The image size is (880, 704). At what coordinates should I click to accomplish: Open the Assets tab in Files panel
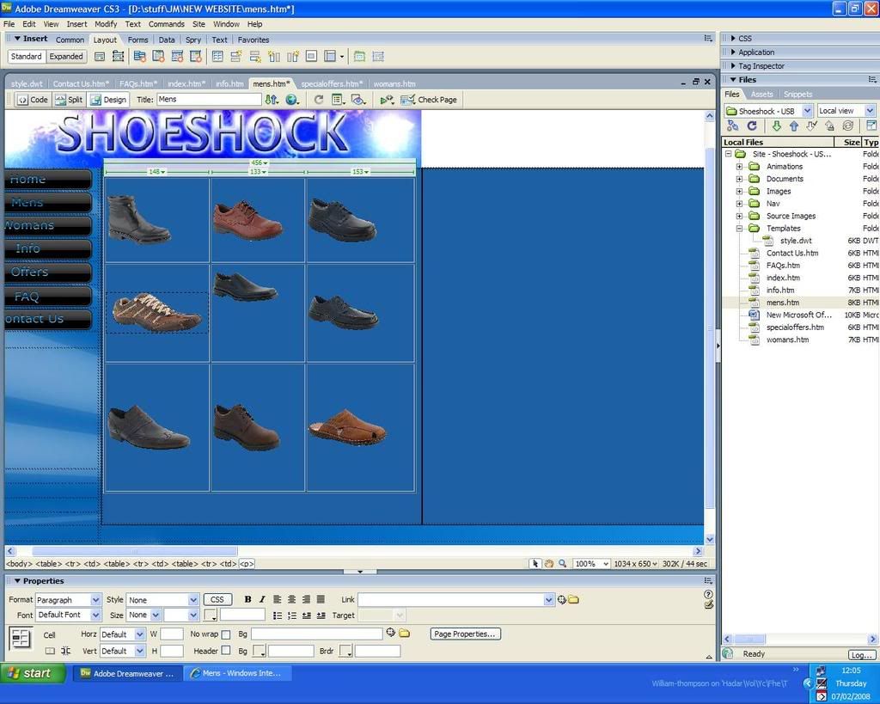(761, 95)
